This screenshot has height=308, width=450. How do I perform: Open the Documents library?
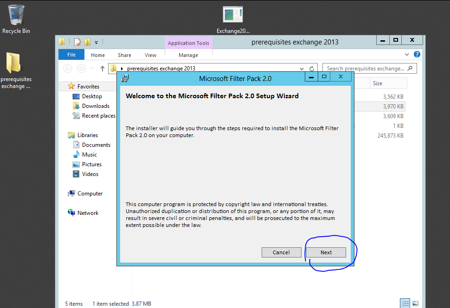pos(96,145)
